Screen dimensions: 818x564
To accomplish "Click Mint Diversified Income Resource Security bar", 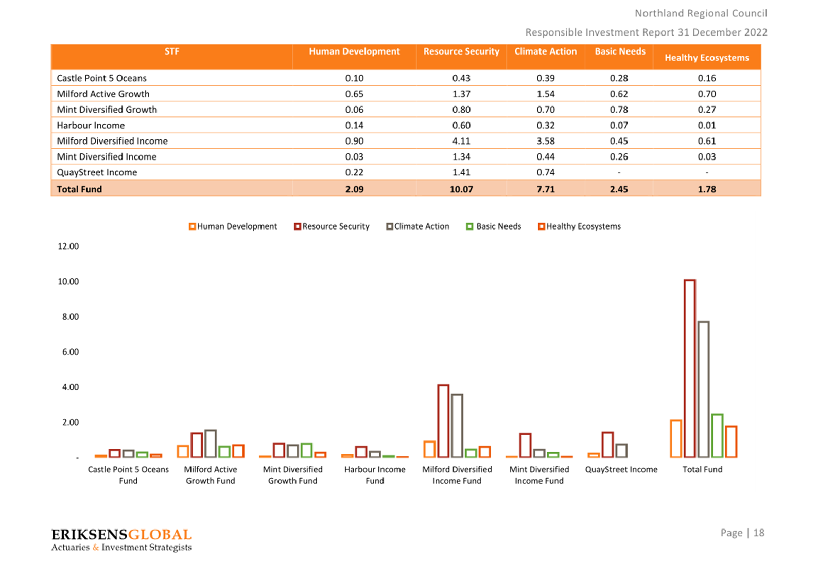I will (x=525, y=446).
